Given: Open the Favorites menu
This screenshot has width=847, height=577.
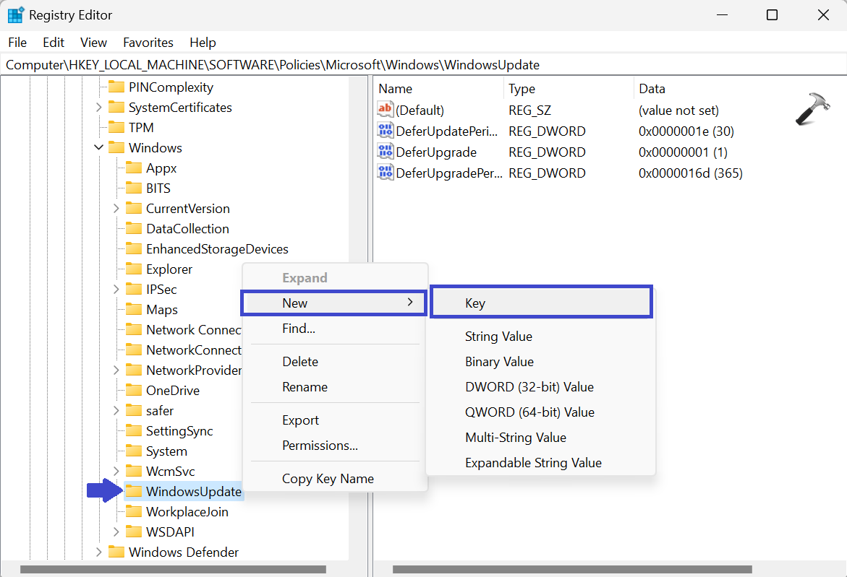Looking at the screenshot, I should click(x=148, y=43).
